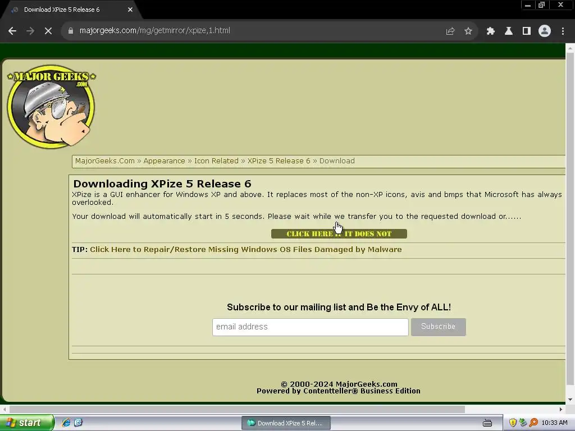Bookmark this page with the star
Screen dimensions: 575x431
pos(468,31)
